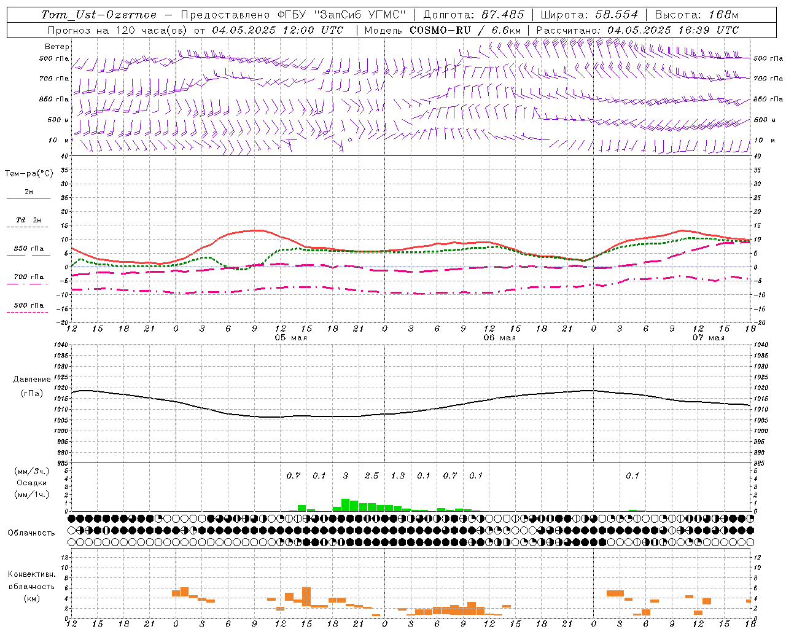The image size is (786, 629).
Task: Click the '07 мая' date label under temperature chart
Action: point(708,338)
